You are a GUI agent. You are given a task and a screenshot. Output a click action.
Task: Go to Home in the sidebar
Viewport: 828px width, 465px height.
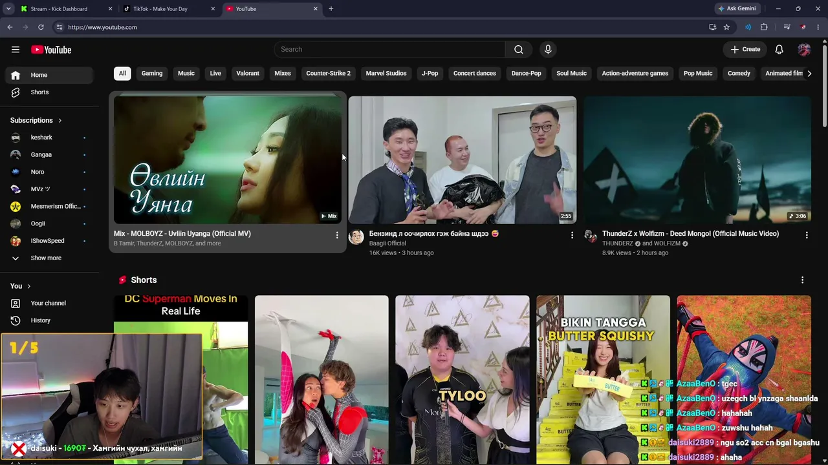click(x=49, y=75)
